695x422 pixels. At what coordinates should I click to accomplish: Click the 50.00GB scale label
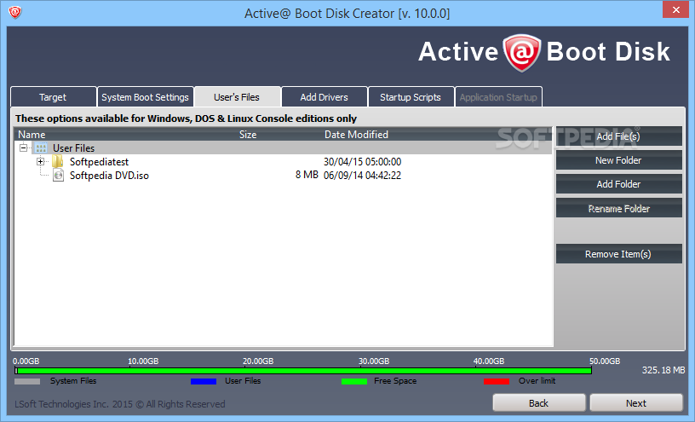coord(605,361)
